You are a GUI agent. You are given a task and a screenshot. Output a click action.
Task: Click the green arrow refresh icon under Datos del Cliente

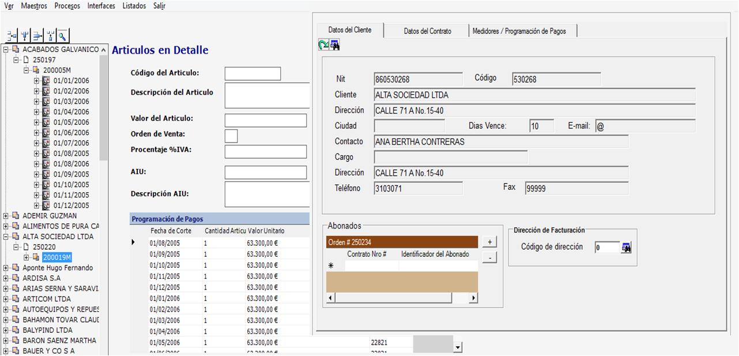click(x=323, y=45)
